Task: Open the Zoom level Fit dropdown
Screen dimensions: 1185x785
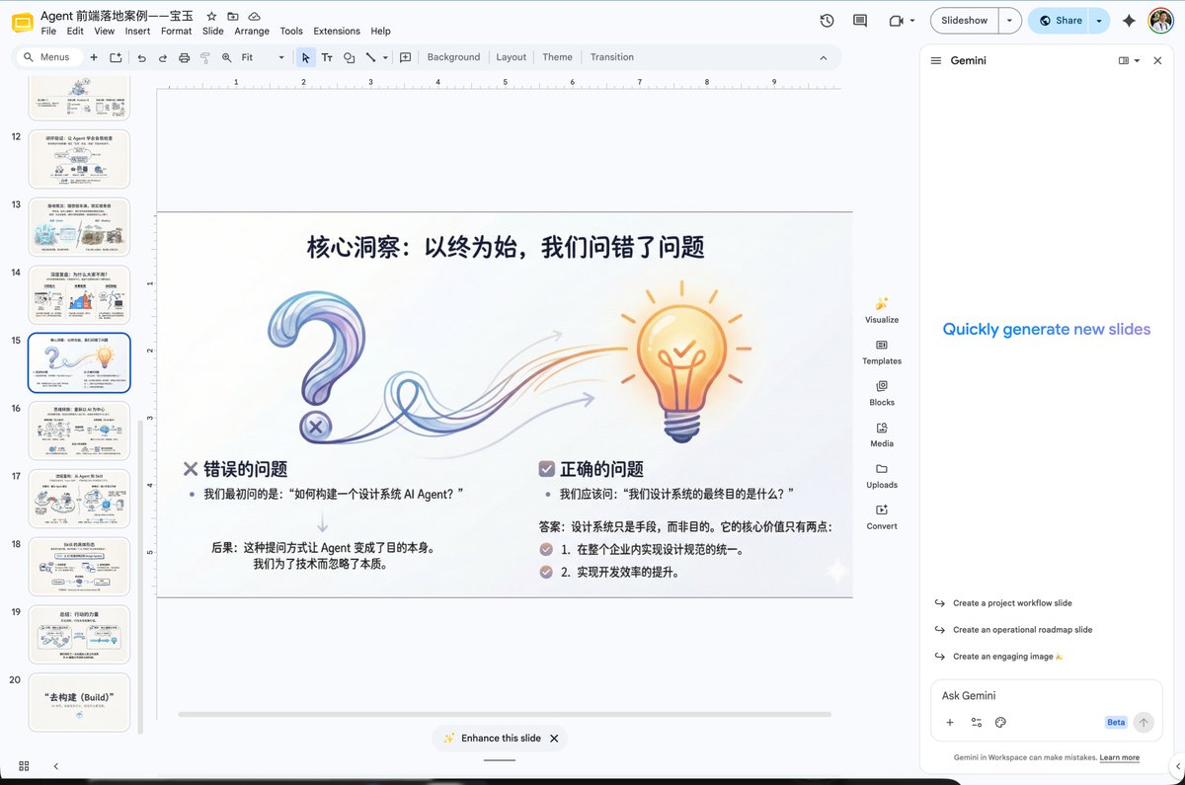Action: tap(263, 57)
